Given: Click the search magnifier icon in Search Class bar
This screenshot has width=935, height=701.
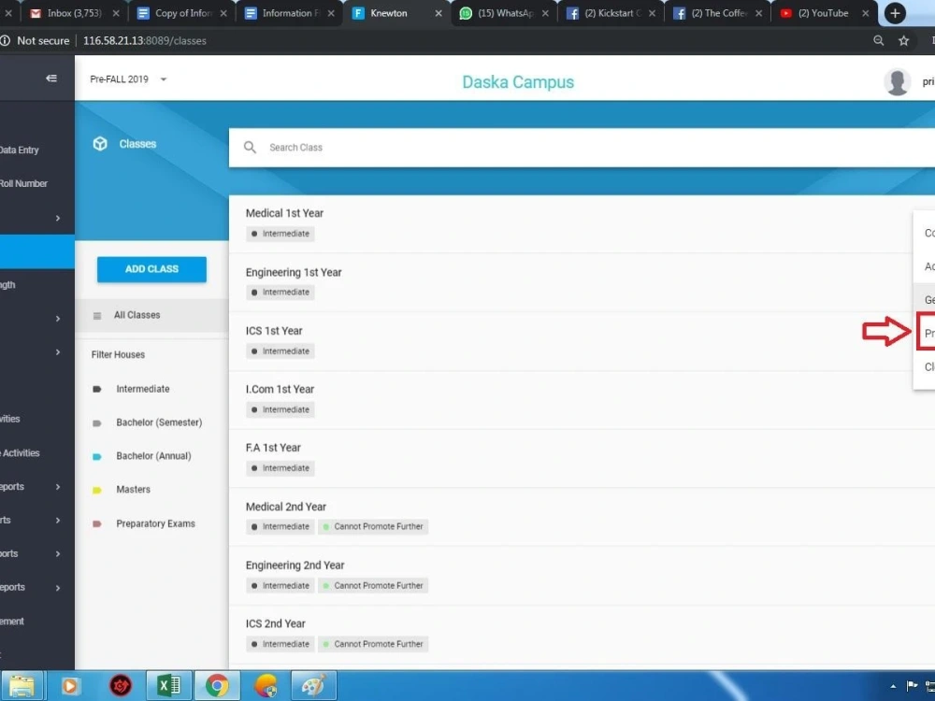Looking at the screenshot, I should (x=250, y=147).
